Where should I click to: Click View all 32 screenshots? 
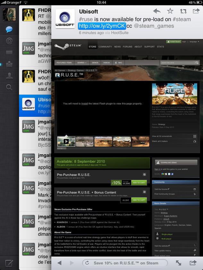click(x=162, y=136)
